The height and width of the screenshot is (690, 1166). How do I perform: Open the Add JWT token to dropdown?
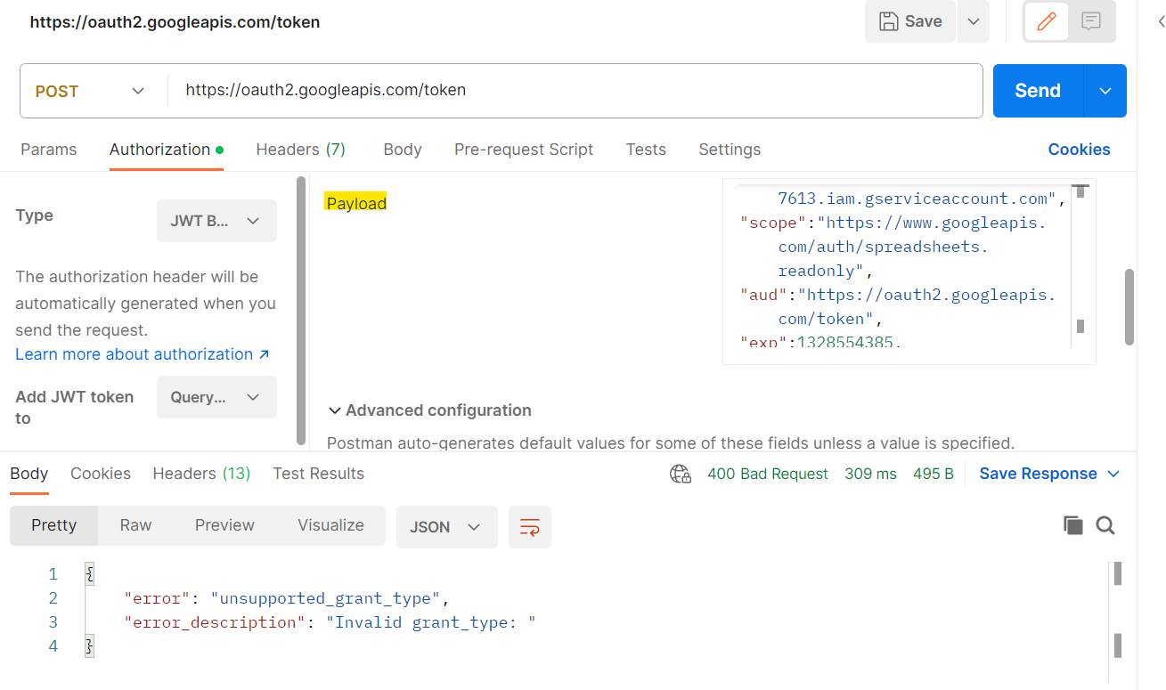click(x=216, y=397)
